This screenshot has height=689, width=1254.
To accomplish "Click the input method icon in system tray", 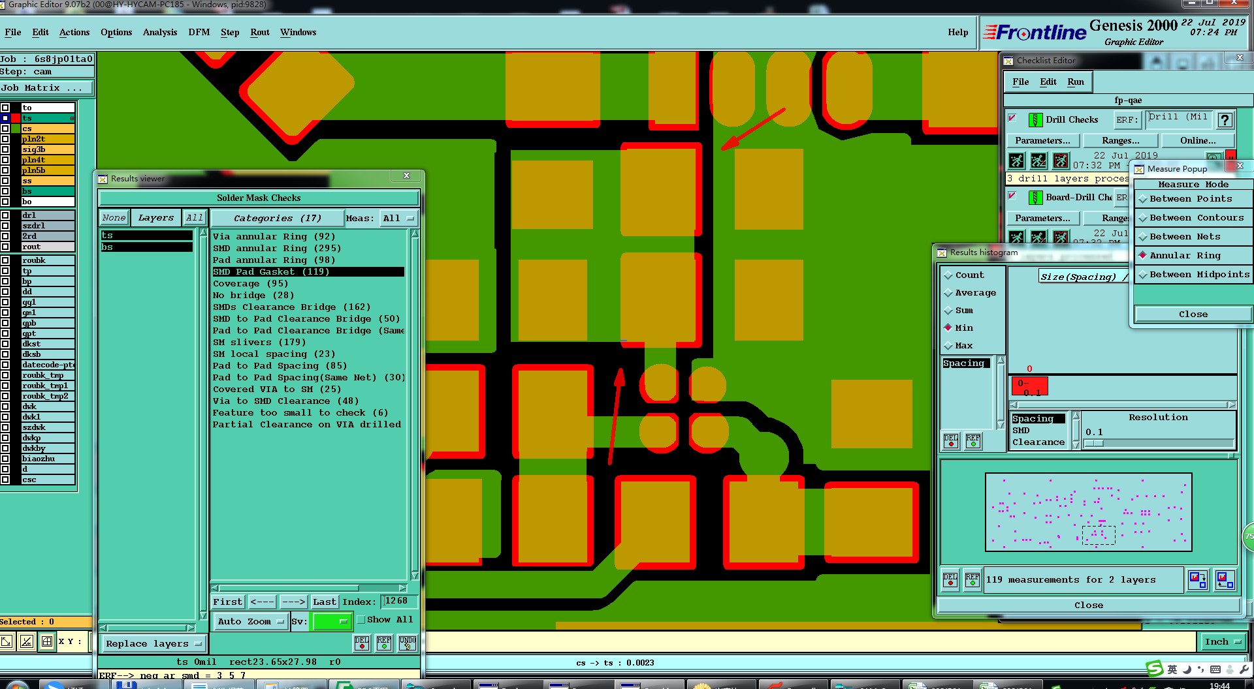I will [x=1155, y=669].
